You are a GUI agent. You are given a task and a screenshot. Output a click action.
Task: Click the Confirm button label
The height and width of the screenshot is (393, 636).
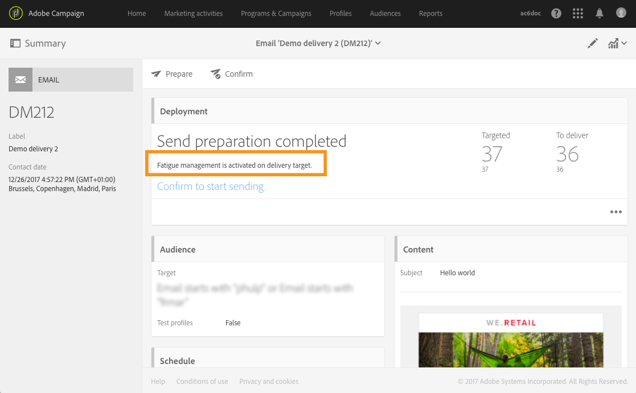tap(239, 74)
